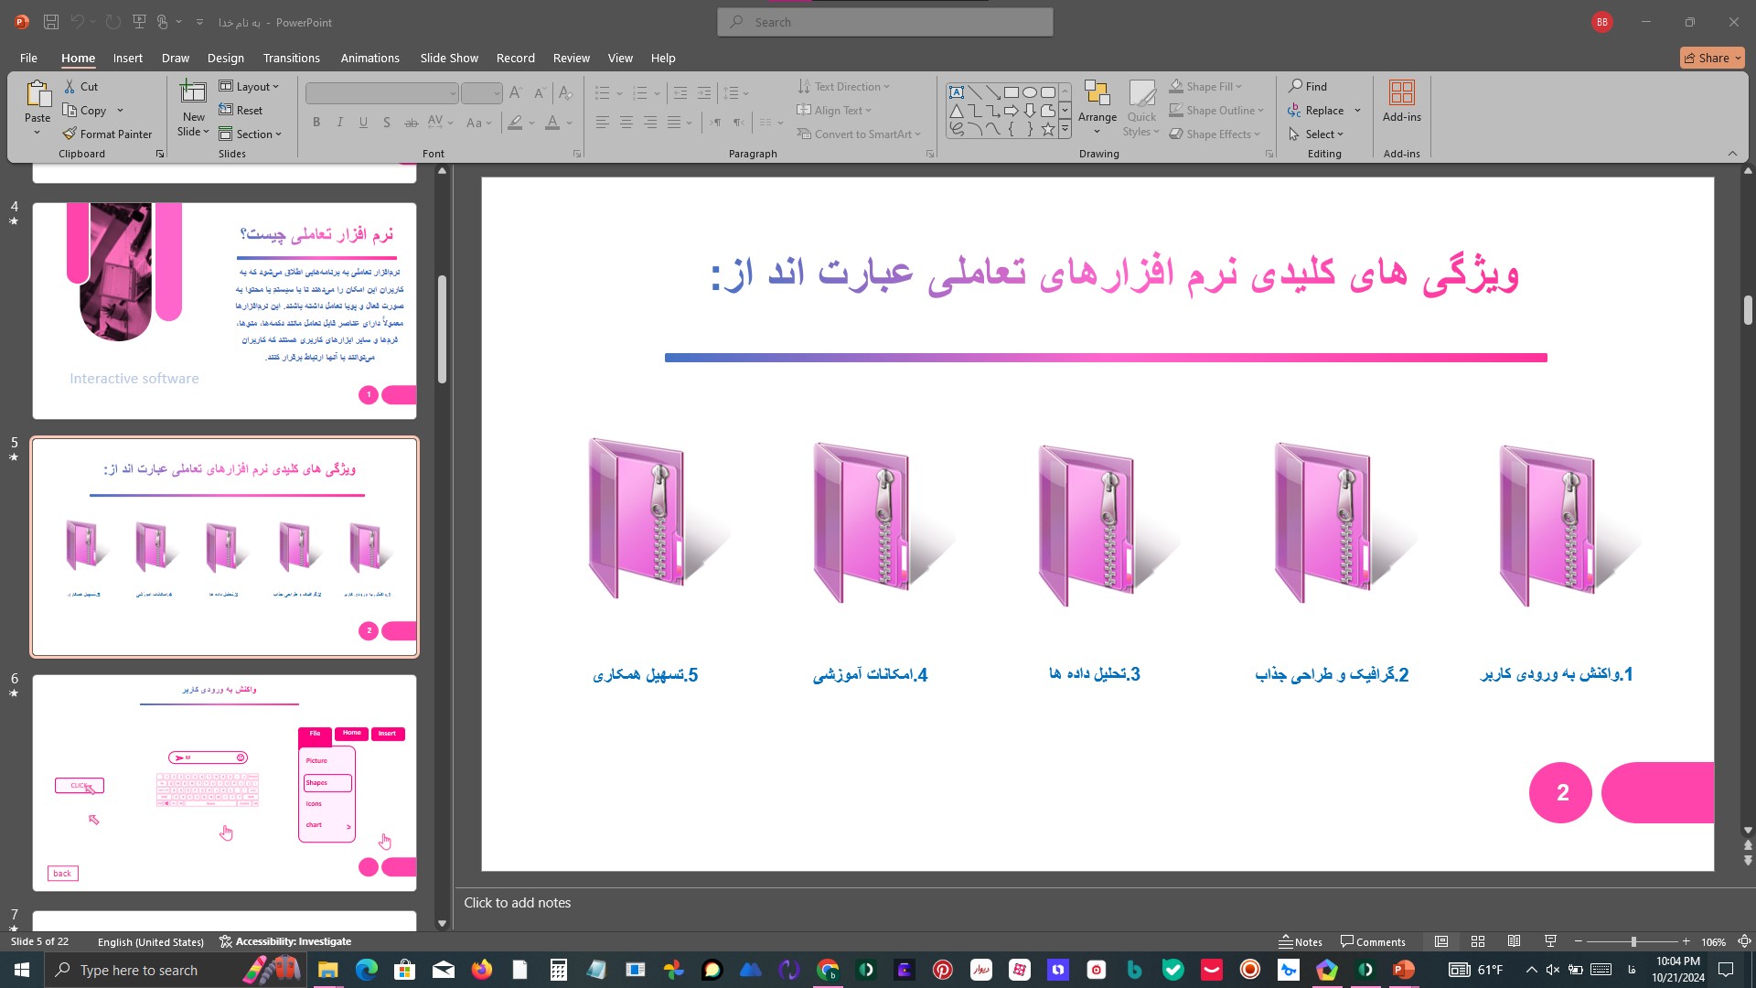
Task: Open the Align Text dropdown
Action: click(834, 111)
